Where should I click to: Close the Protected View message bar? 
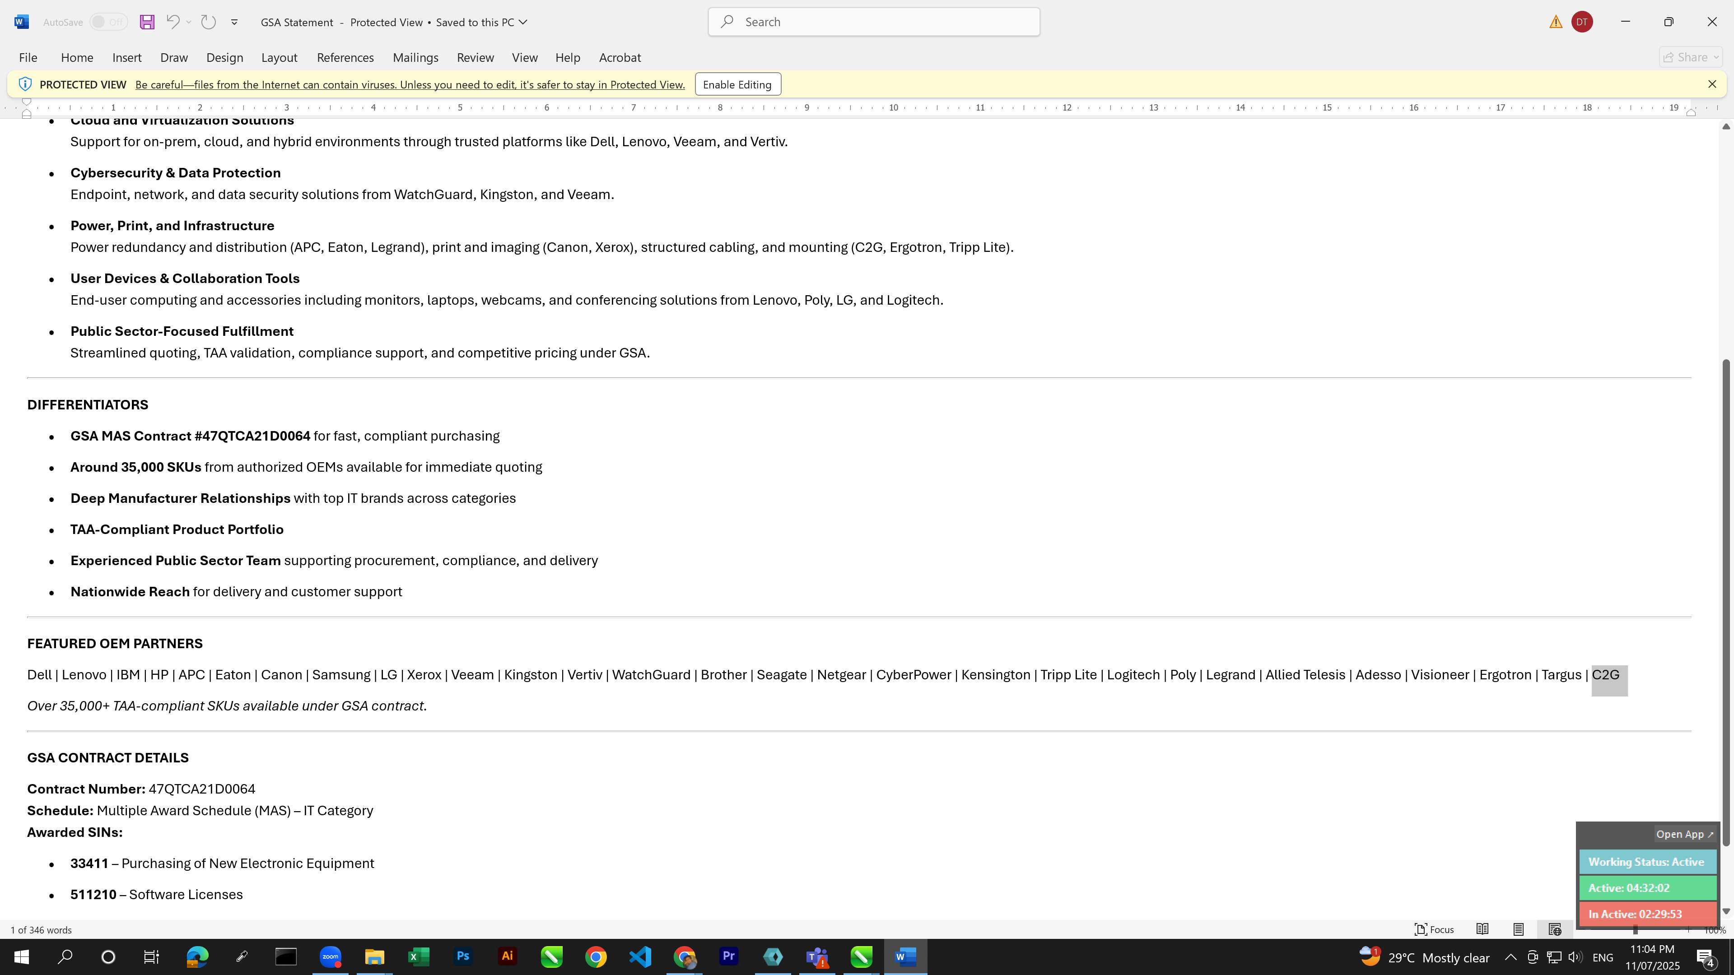(x=1712, y=84)
